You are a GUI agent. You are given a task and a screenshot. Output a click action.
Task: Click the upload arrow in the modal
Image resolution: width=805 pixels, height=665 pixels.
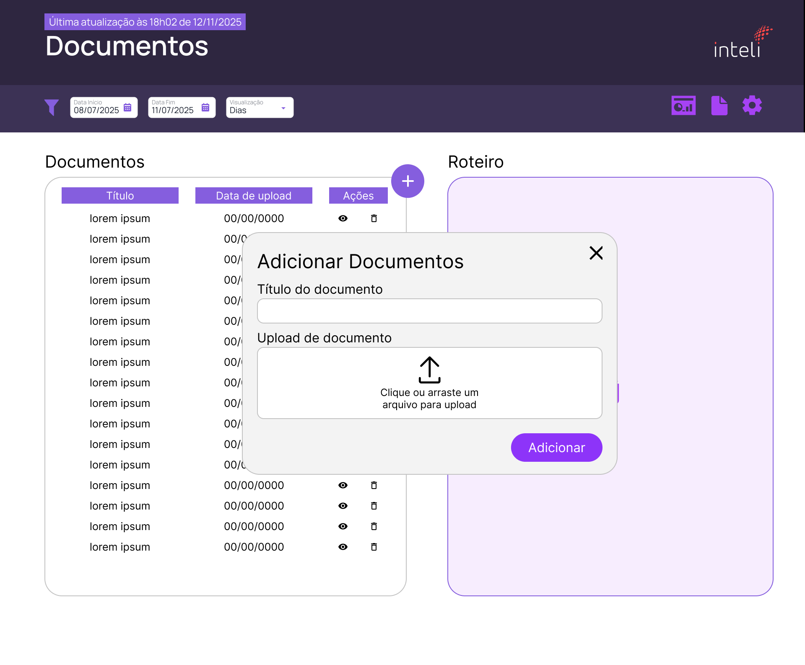point(429,370)
